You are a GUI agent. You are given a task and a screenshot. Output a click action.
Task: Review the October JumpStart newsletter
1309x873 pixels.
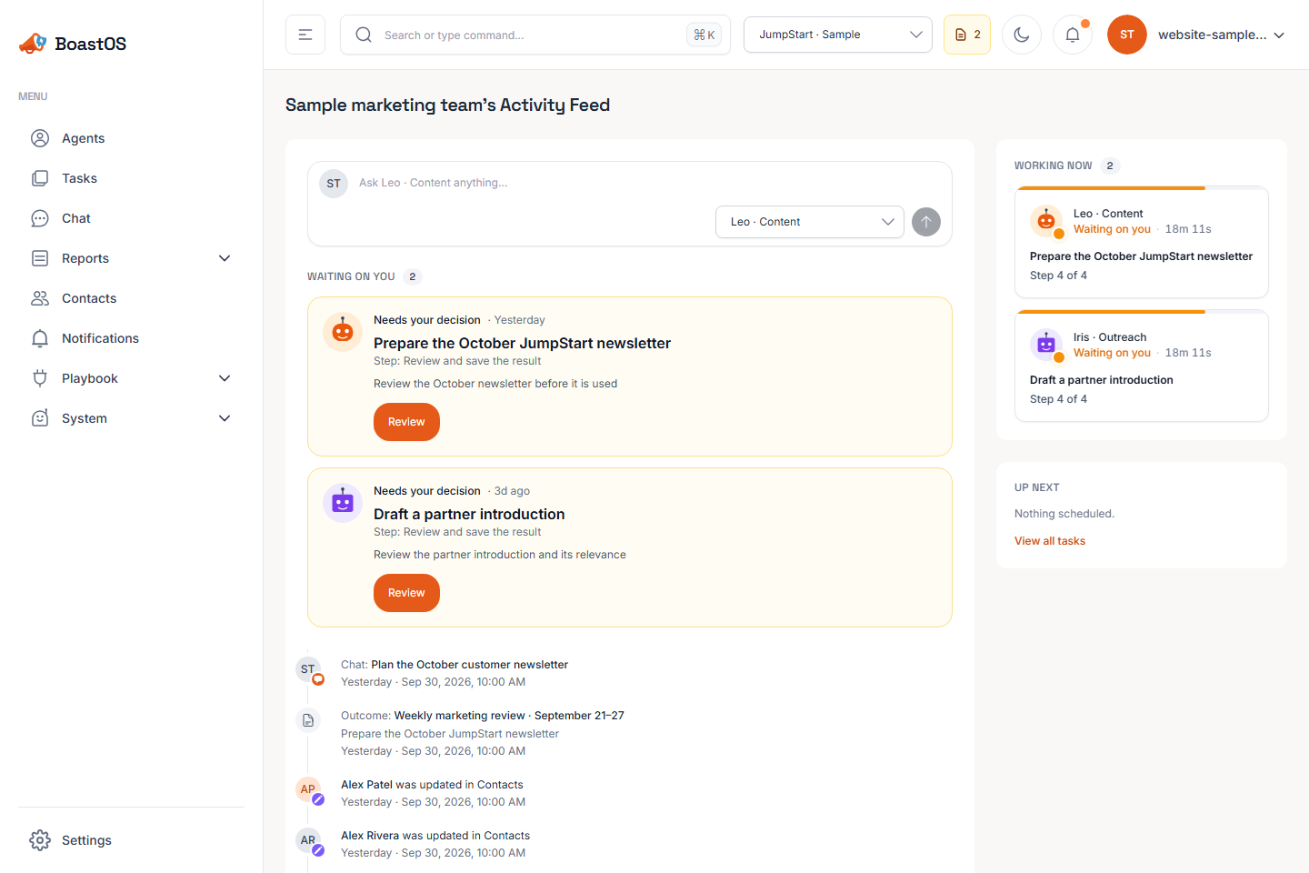click(406, 422)
